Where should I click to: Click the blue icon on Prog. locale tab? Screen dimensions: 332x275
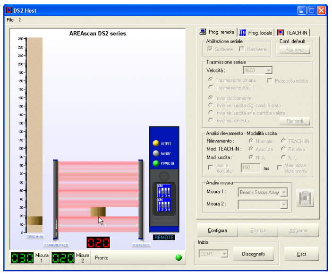point(243,33)
